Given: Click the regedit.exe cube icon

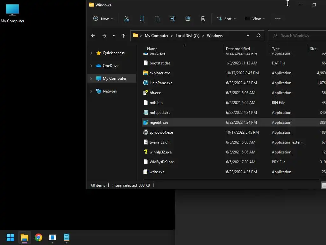Looking at the screenshot, I should [x=146, y=122].
